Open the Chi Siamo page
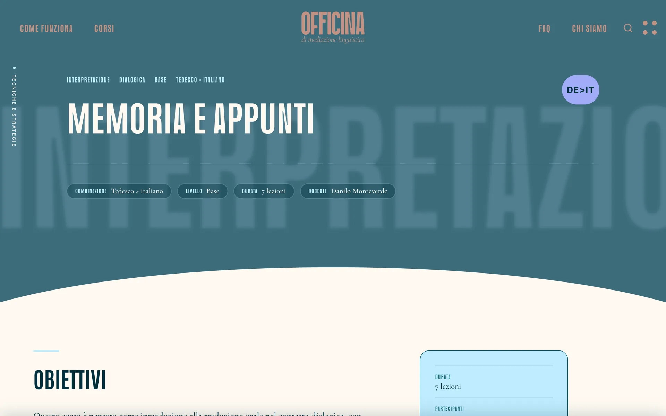The height and width of the screenshot is (416, 666). point(589,28)
